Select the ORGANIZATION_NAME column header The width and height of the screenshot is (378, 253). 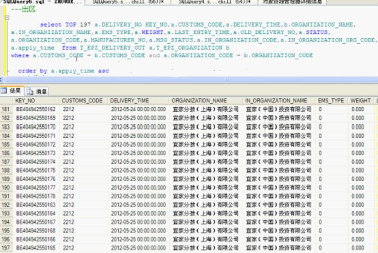click(x=205, y=100)
